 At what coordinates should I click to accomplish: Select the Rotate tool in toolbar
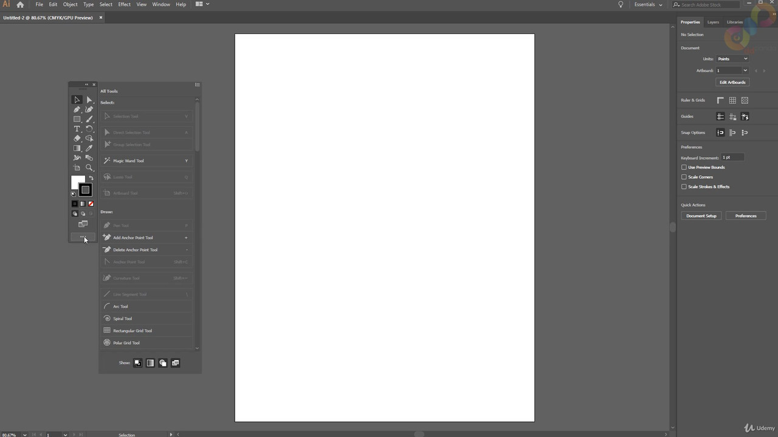pos(89,129)
